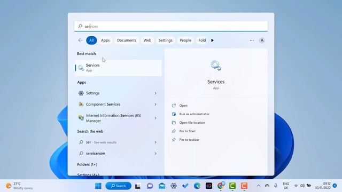
Task: Click the microphone tray icon
Action: 276,186
